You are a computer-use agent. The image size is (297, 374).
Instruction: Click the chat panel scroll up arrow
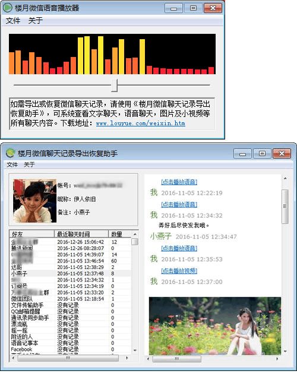click(x=285, y=179)
